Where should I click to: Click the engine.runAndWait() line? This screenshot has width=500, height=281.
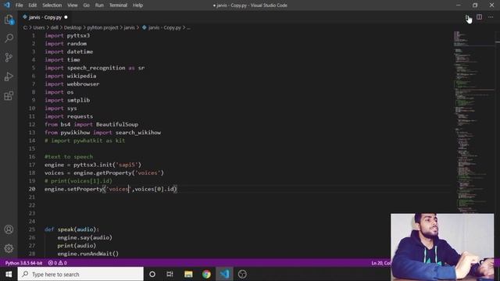[88, 254]
